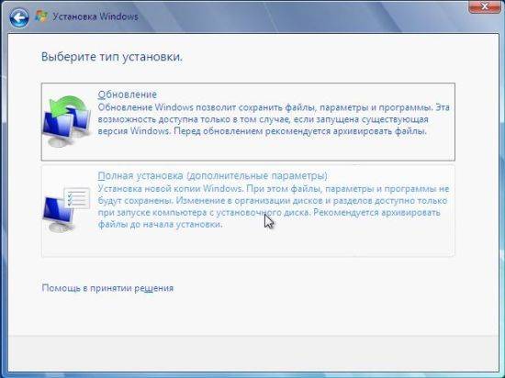This screenshot has width=505, height=378.
Task: Choose Полная установка (дополнительные параметры) heading
Action: tap(212, 175)
